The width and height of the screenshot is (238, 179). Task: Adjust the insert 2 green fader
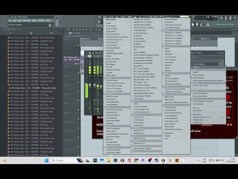coord(98,87)
